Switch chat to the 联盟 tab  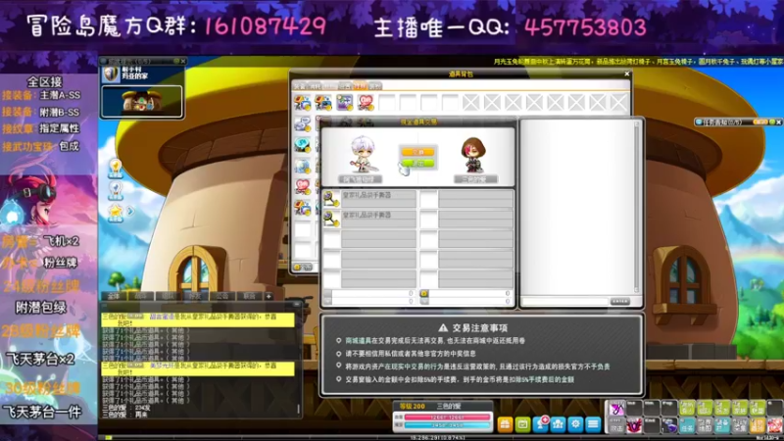click(249, 296)
